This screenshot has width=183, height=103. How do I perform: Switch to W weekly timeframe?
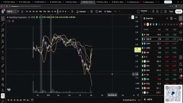pyautogui.click(x=63, y=11)
